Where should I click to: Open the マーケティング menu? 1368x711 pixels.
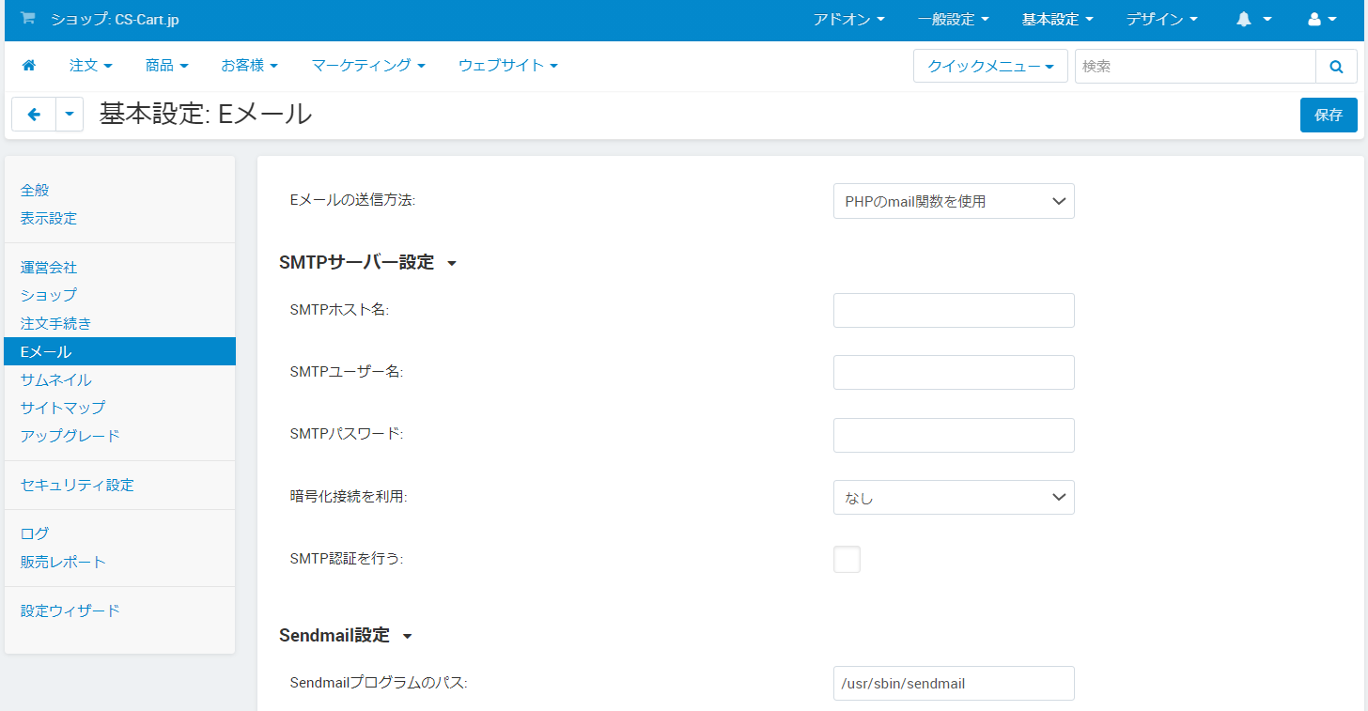(x=367, y=65)
